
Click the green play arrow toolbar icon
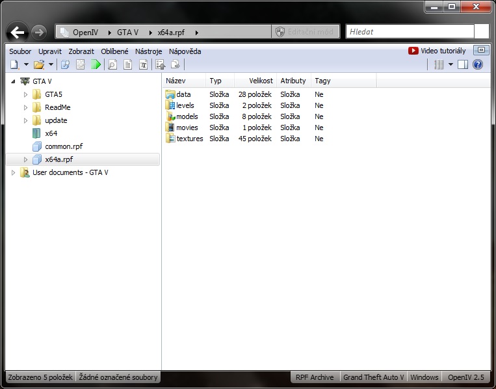pyautogui.click(x=96, y=64)
